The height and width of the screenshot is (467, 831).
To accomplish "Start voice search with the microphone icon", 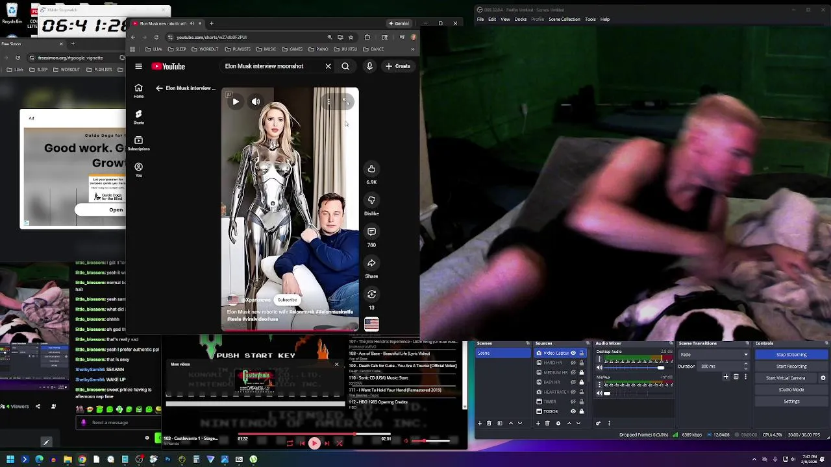I will (369, 66).
